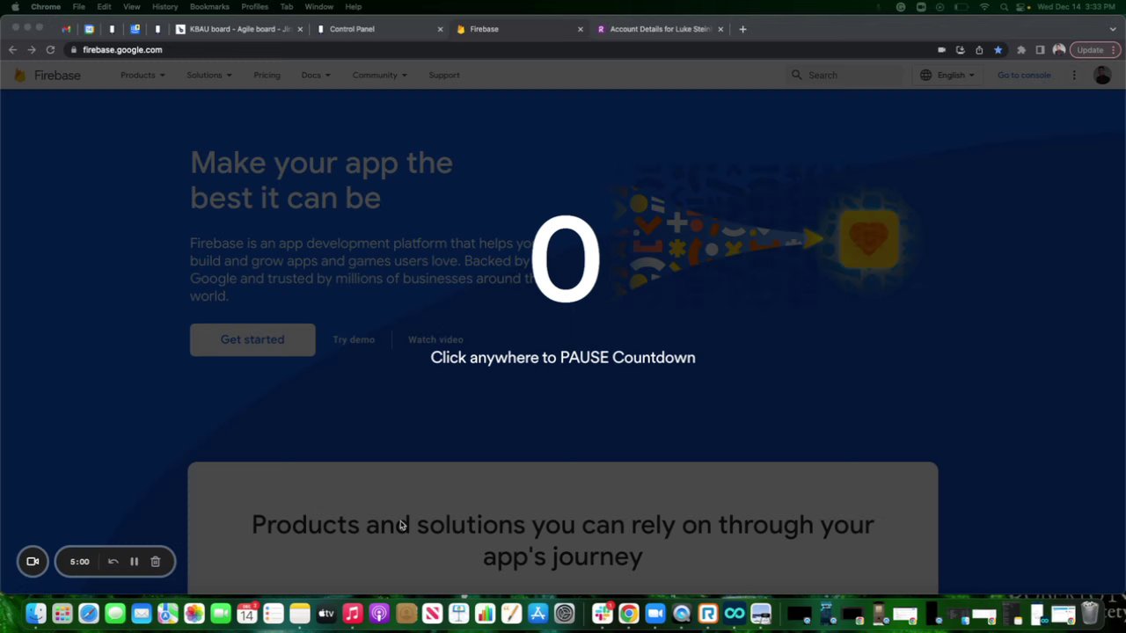The image size is (1126, 633).
Task: Click the Get started button
Action: tap(252, 339)
